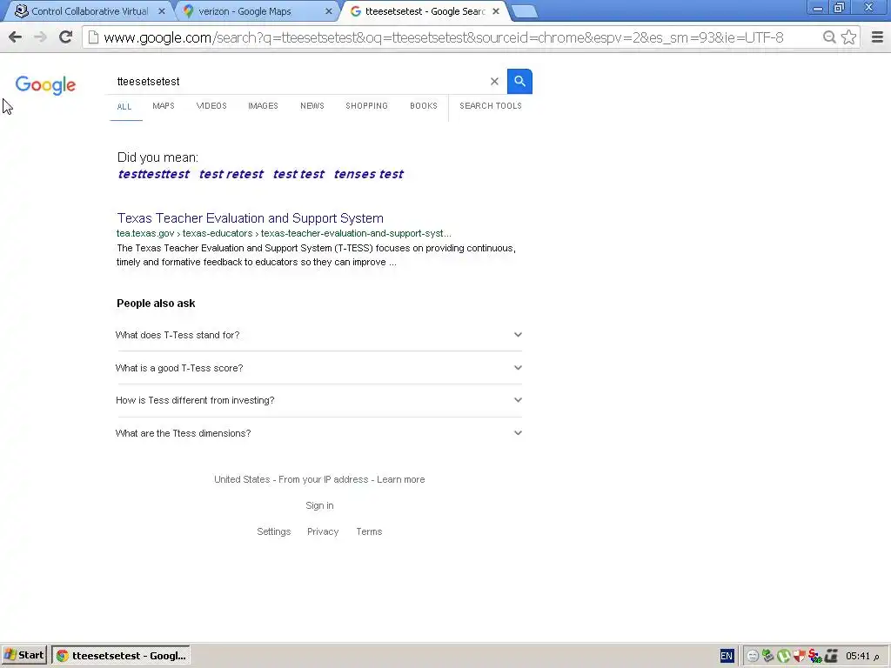
Task: Click the Google logo
Action: click(45, 84)
